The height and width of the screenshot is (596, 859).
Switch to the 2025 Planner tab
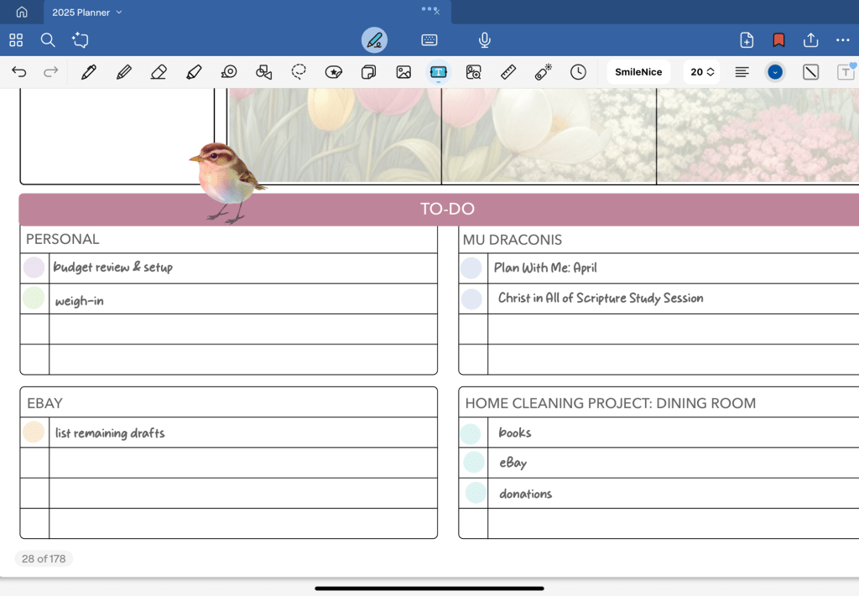75,13
